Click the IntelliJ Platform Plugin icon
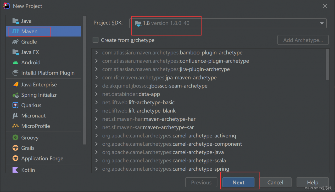Image resolution: width=335 pixels, height=192 pixels. click(15, 73)
